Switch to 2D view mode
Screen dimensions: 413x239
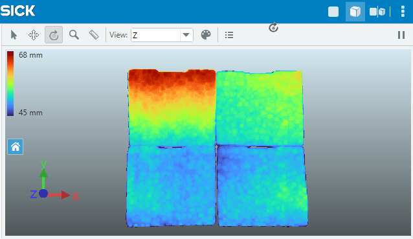[x=333, y=12]
